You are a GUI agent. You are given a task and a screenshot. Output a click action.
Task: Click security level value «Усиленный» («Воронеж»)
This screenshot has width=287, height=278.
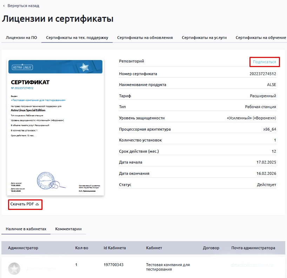click(x=251, y=118)
